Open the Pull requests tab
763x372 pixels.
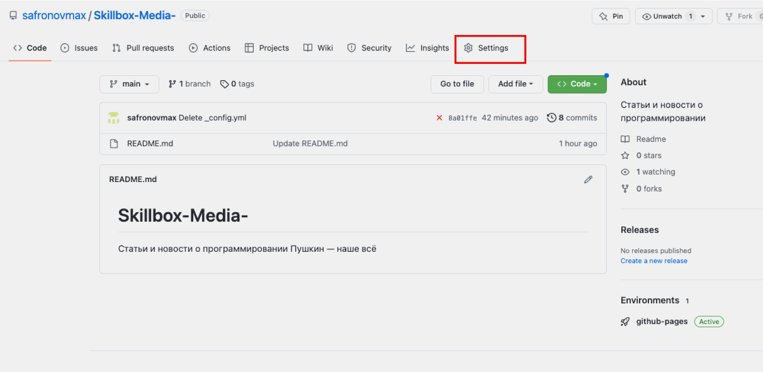[x=143, y=48]
